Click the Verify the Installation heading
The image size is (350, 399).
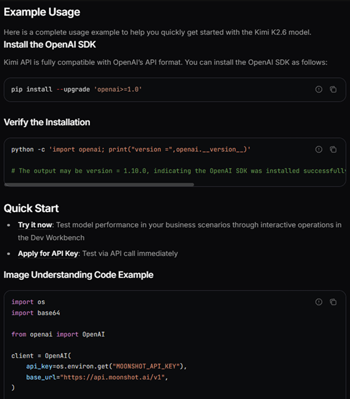[x=47, y=122]
